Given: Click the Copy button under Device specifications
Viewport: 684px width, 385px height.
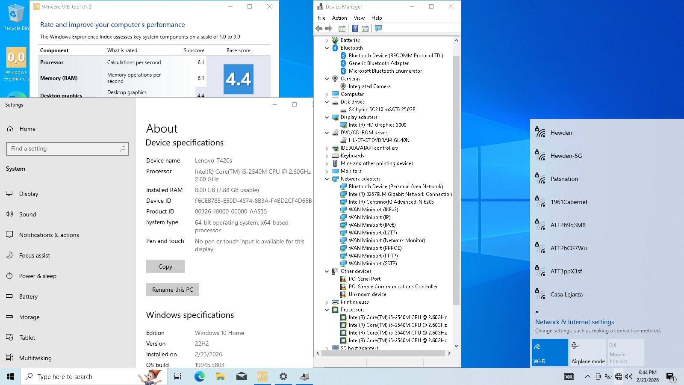Looking at the screenshot, I should point(165,267).
